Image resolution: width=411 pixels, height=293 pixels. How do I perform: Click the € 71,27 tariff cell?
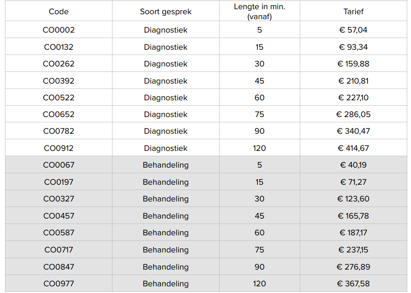353,182
